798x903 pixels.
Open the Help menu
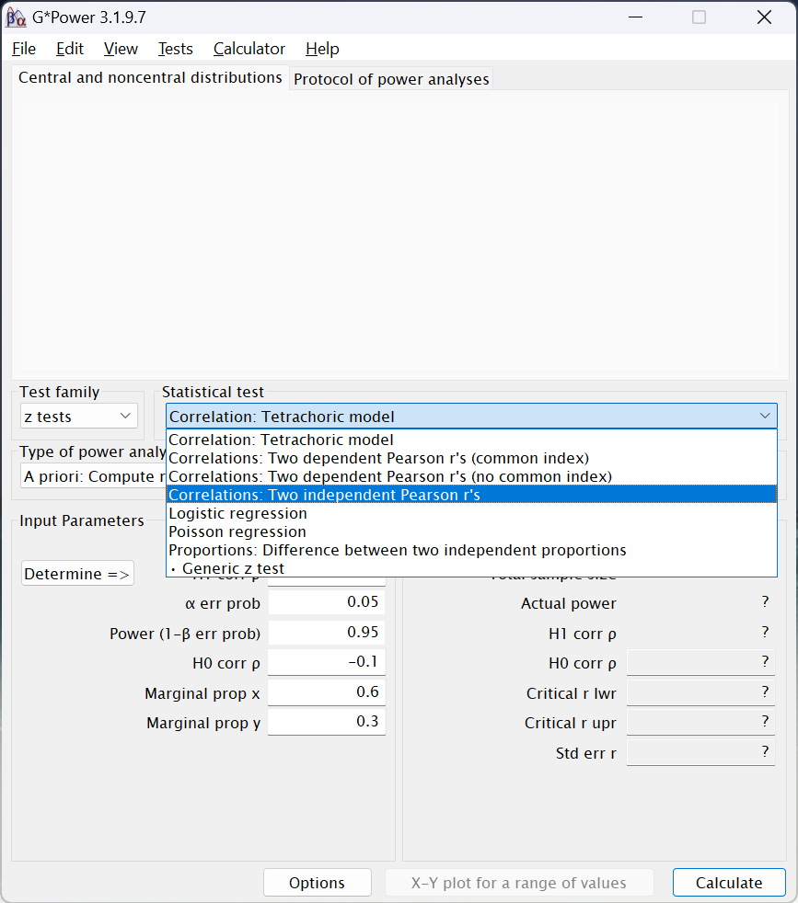pyautogui.click(x=322, y=49)
